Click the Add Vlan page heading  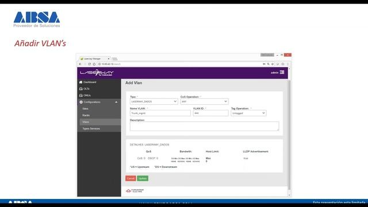(x=133, y=83)
